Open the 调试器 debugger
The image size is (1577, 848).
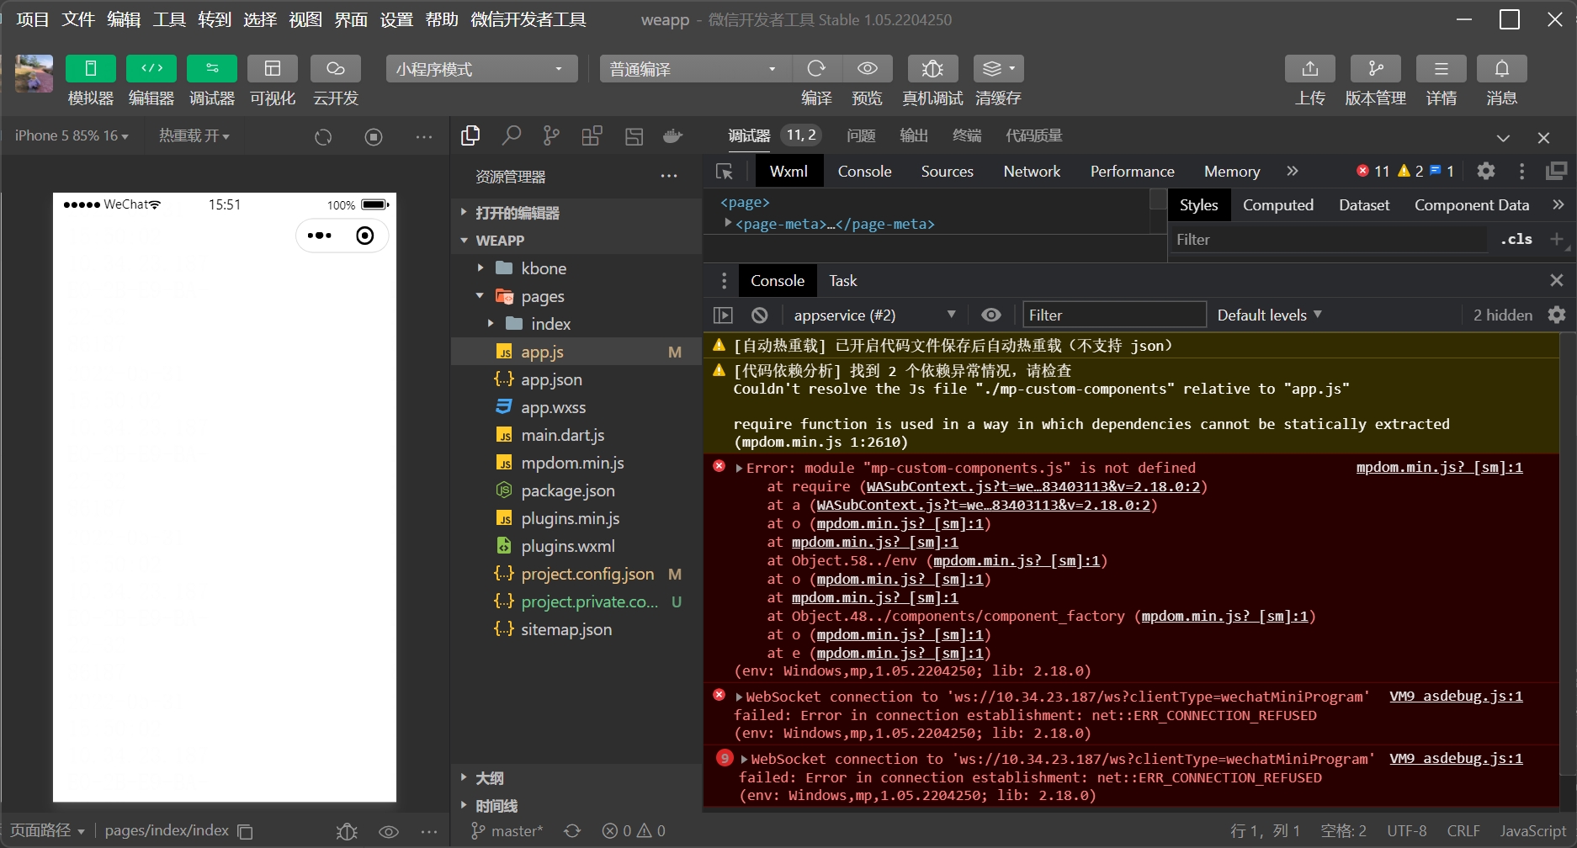tap(211, 80)
